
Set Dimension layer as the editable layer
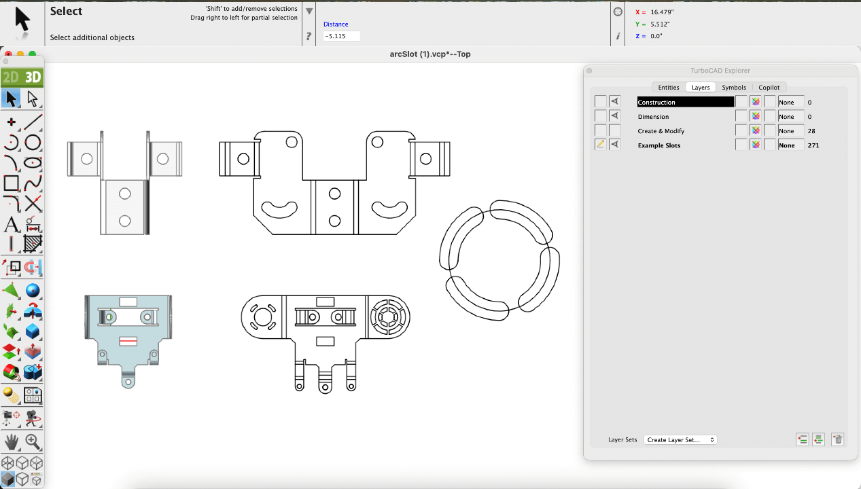click(600, 116)
